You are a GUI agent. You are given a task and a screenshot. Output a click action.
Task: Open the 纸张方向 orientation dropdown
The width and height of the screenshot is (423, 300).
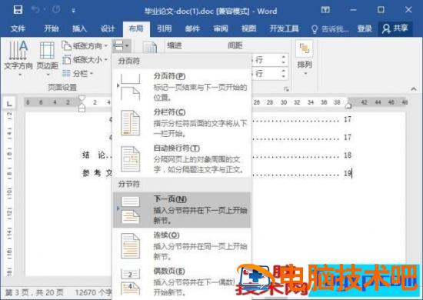pyautogui.click(x=85, y=46)
